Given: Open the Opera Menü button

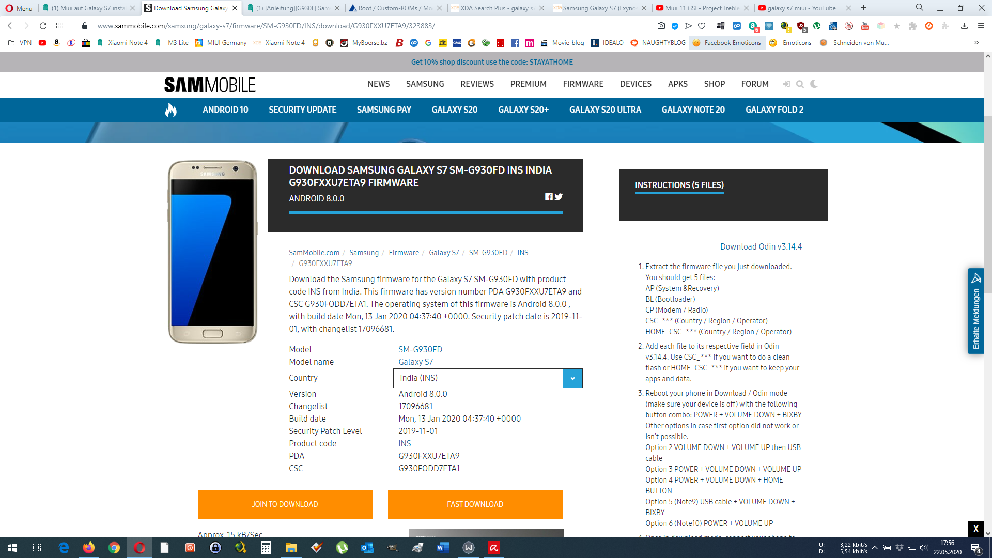Looking at the screenshot, I should pyautogui.click(x=19, y=8).
